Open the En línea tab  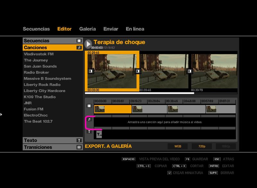pos(135,29)
